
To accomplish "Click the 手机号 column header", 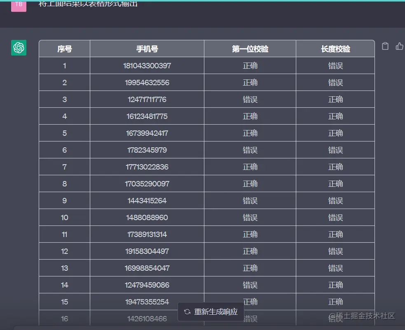I will click(147, 49).
